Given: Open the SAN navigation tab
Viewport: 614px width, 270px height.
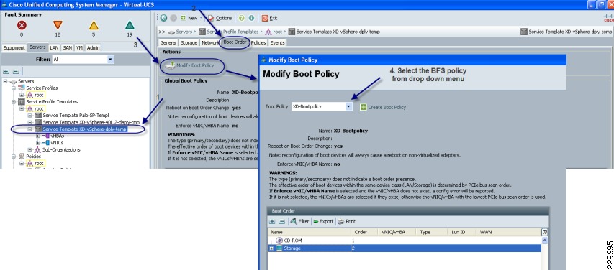Looking at the screenshot, I should (68, 47).
